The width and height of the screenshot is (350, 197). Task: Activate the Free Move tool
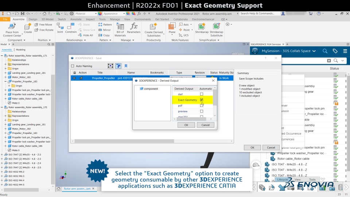[x=43, y=24]
